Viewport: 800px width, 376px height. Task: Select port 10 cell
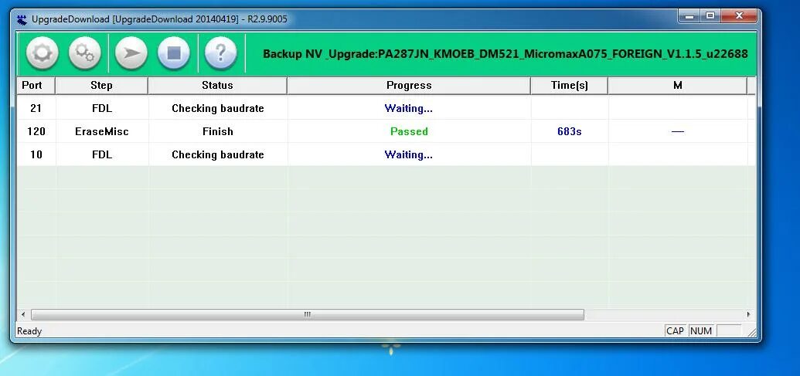click(x=36, y=154)
